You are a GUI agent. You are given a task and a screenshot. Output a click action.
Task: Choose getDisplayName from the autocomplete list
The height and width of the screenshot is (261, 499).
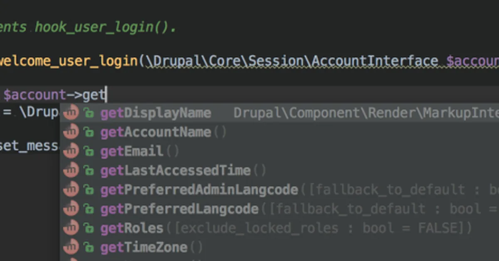click(x=156, y=112)
